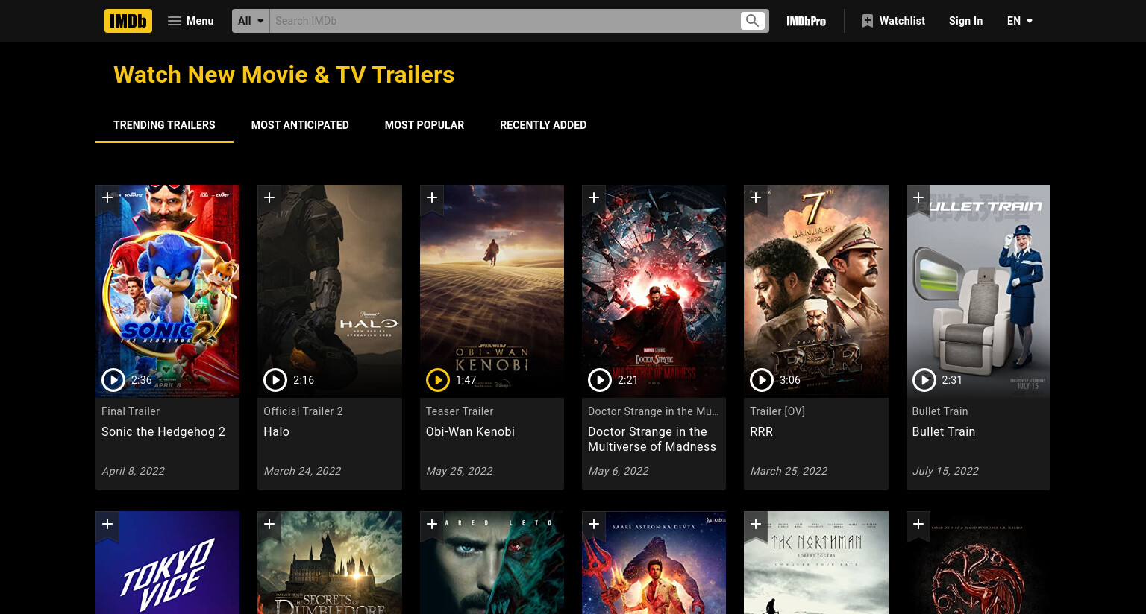
Task: Open the Sonic the Hedgehog 2 title link
Action: tap(163, 431)
